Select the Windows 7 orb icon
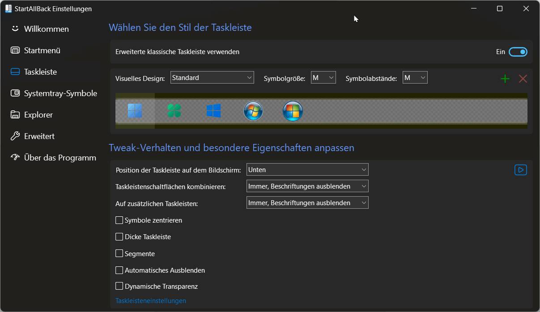This screenshot has height=312, width=540. pos(253,111)
